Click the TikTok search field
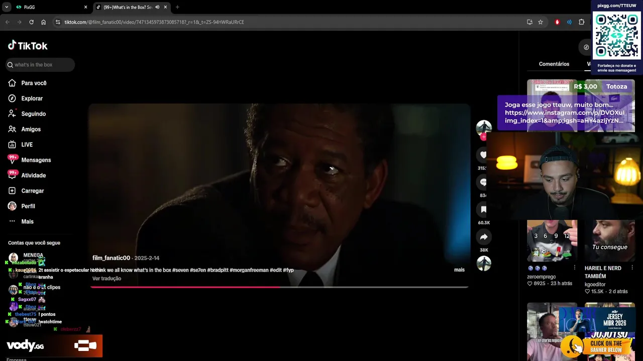 pyautogui.click(x=40, y=65)
